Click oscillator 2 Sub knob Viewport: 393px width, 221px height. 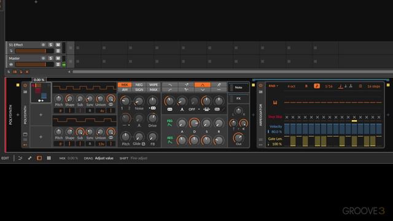80,132
